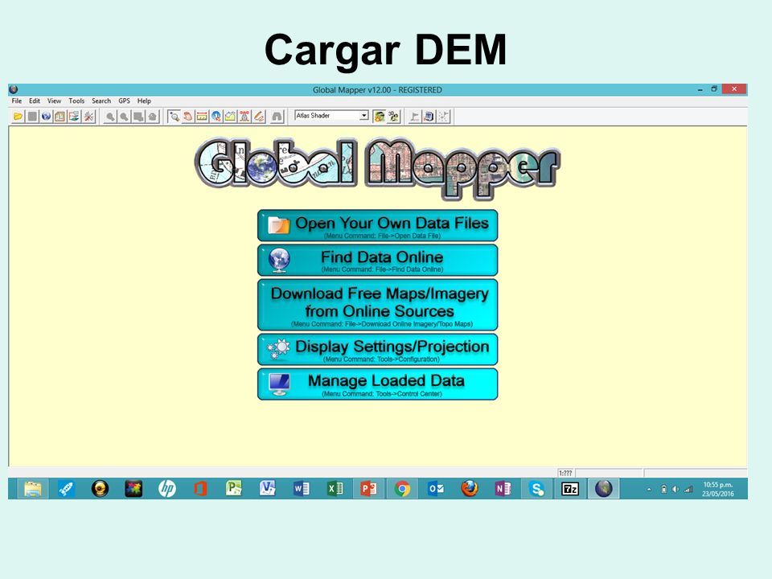Click the Display Settings/Projection button
772x579 pixels.
[378, 350]
